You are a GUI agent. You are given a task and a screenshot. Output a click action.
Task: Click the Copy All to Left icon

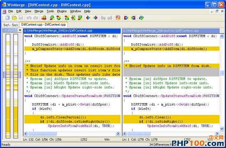coord(133,18)
